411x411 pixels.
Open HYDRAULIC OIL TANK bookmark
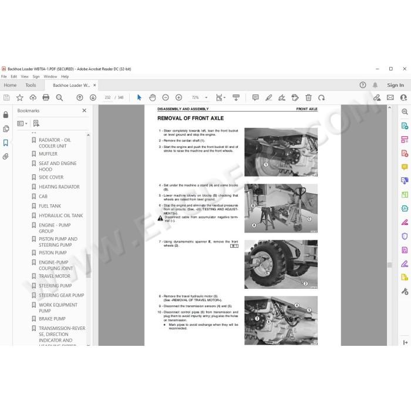[x=61, y=215]
